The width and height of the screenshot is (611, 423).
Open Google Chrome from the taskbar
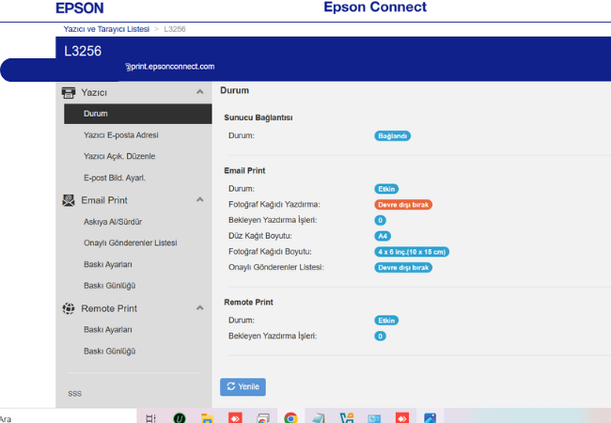pos(291,417)
